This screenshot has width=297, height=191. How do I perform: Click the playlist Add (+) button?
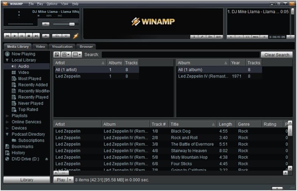pos(231,37)
